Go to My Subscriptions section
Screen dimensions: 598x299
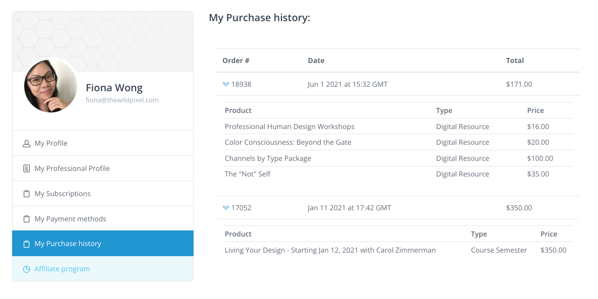click(63, 194)
